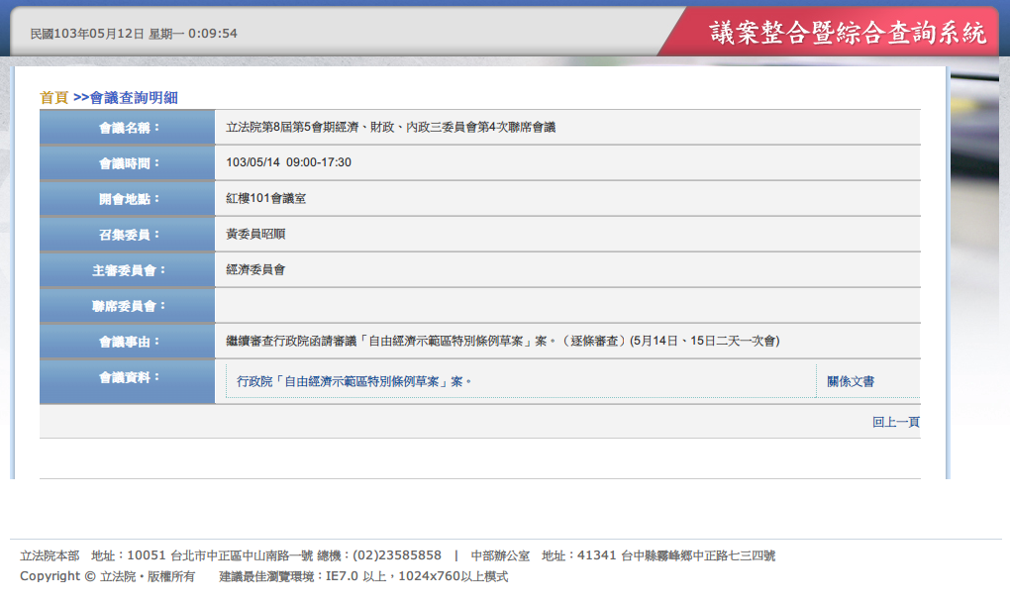
Task: Select the 聯席委員會 row label
Action: pyautogui.click(x=129, y=306)
